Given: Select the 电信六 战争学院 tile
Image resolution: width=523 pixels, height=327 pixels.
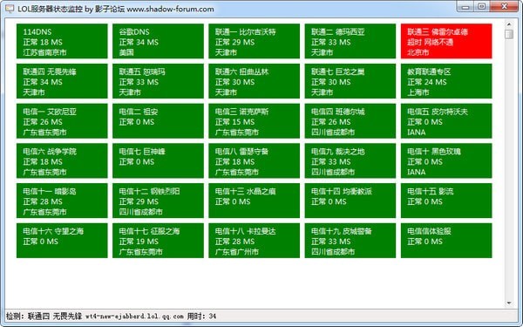Looking at the screenshot, I should point(62,160).
